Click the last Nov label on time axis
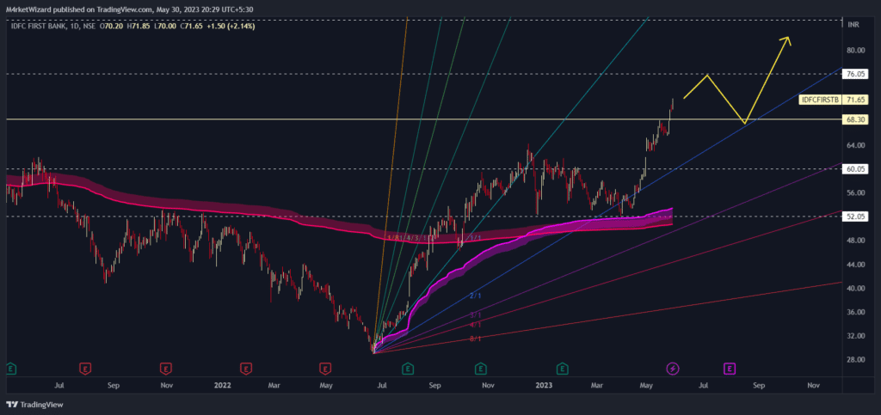 (x=812, y=385)
